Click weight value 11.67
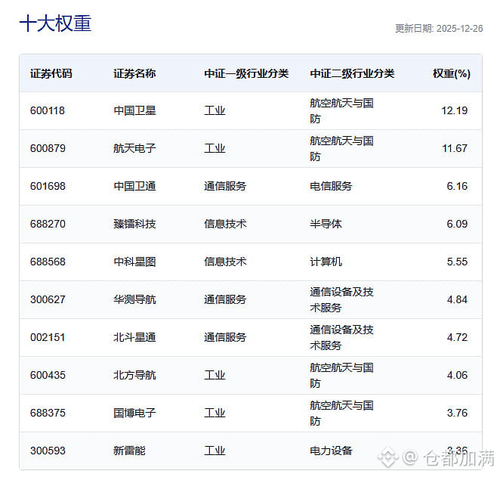The image size is (500, 477). (455, 148)
